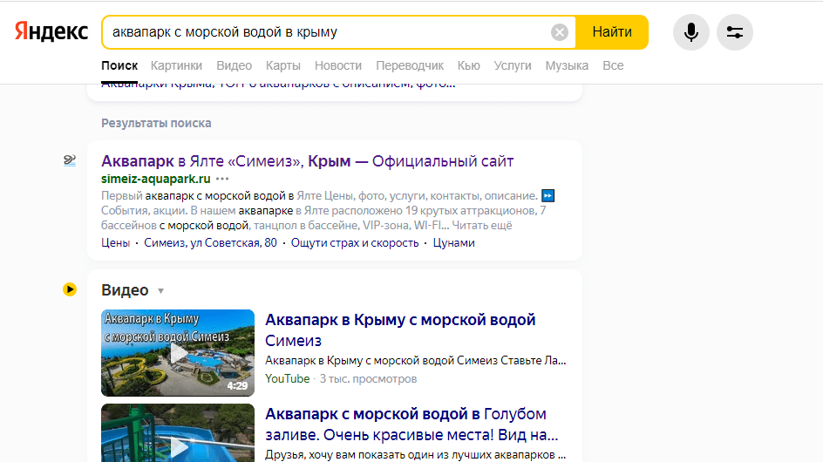Switch to the Картинки tab
Screen dimensions: 823x462
pyautogui.click(x=176, y=65)
